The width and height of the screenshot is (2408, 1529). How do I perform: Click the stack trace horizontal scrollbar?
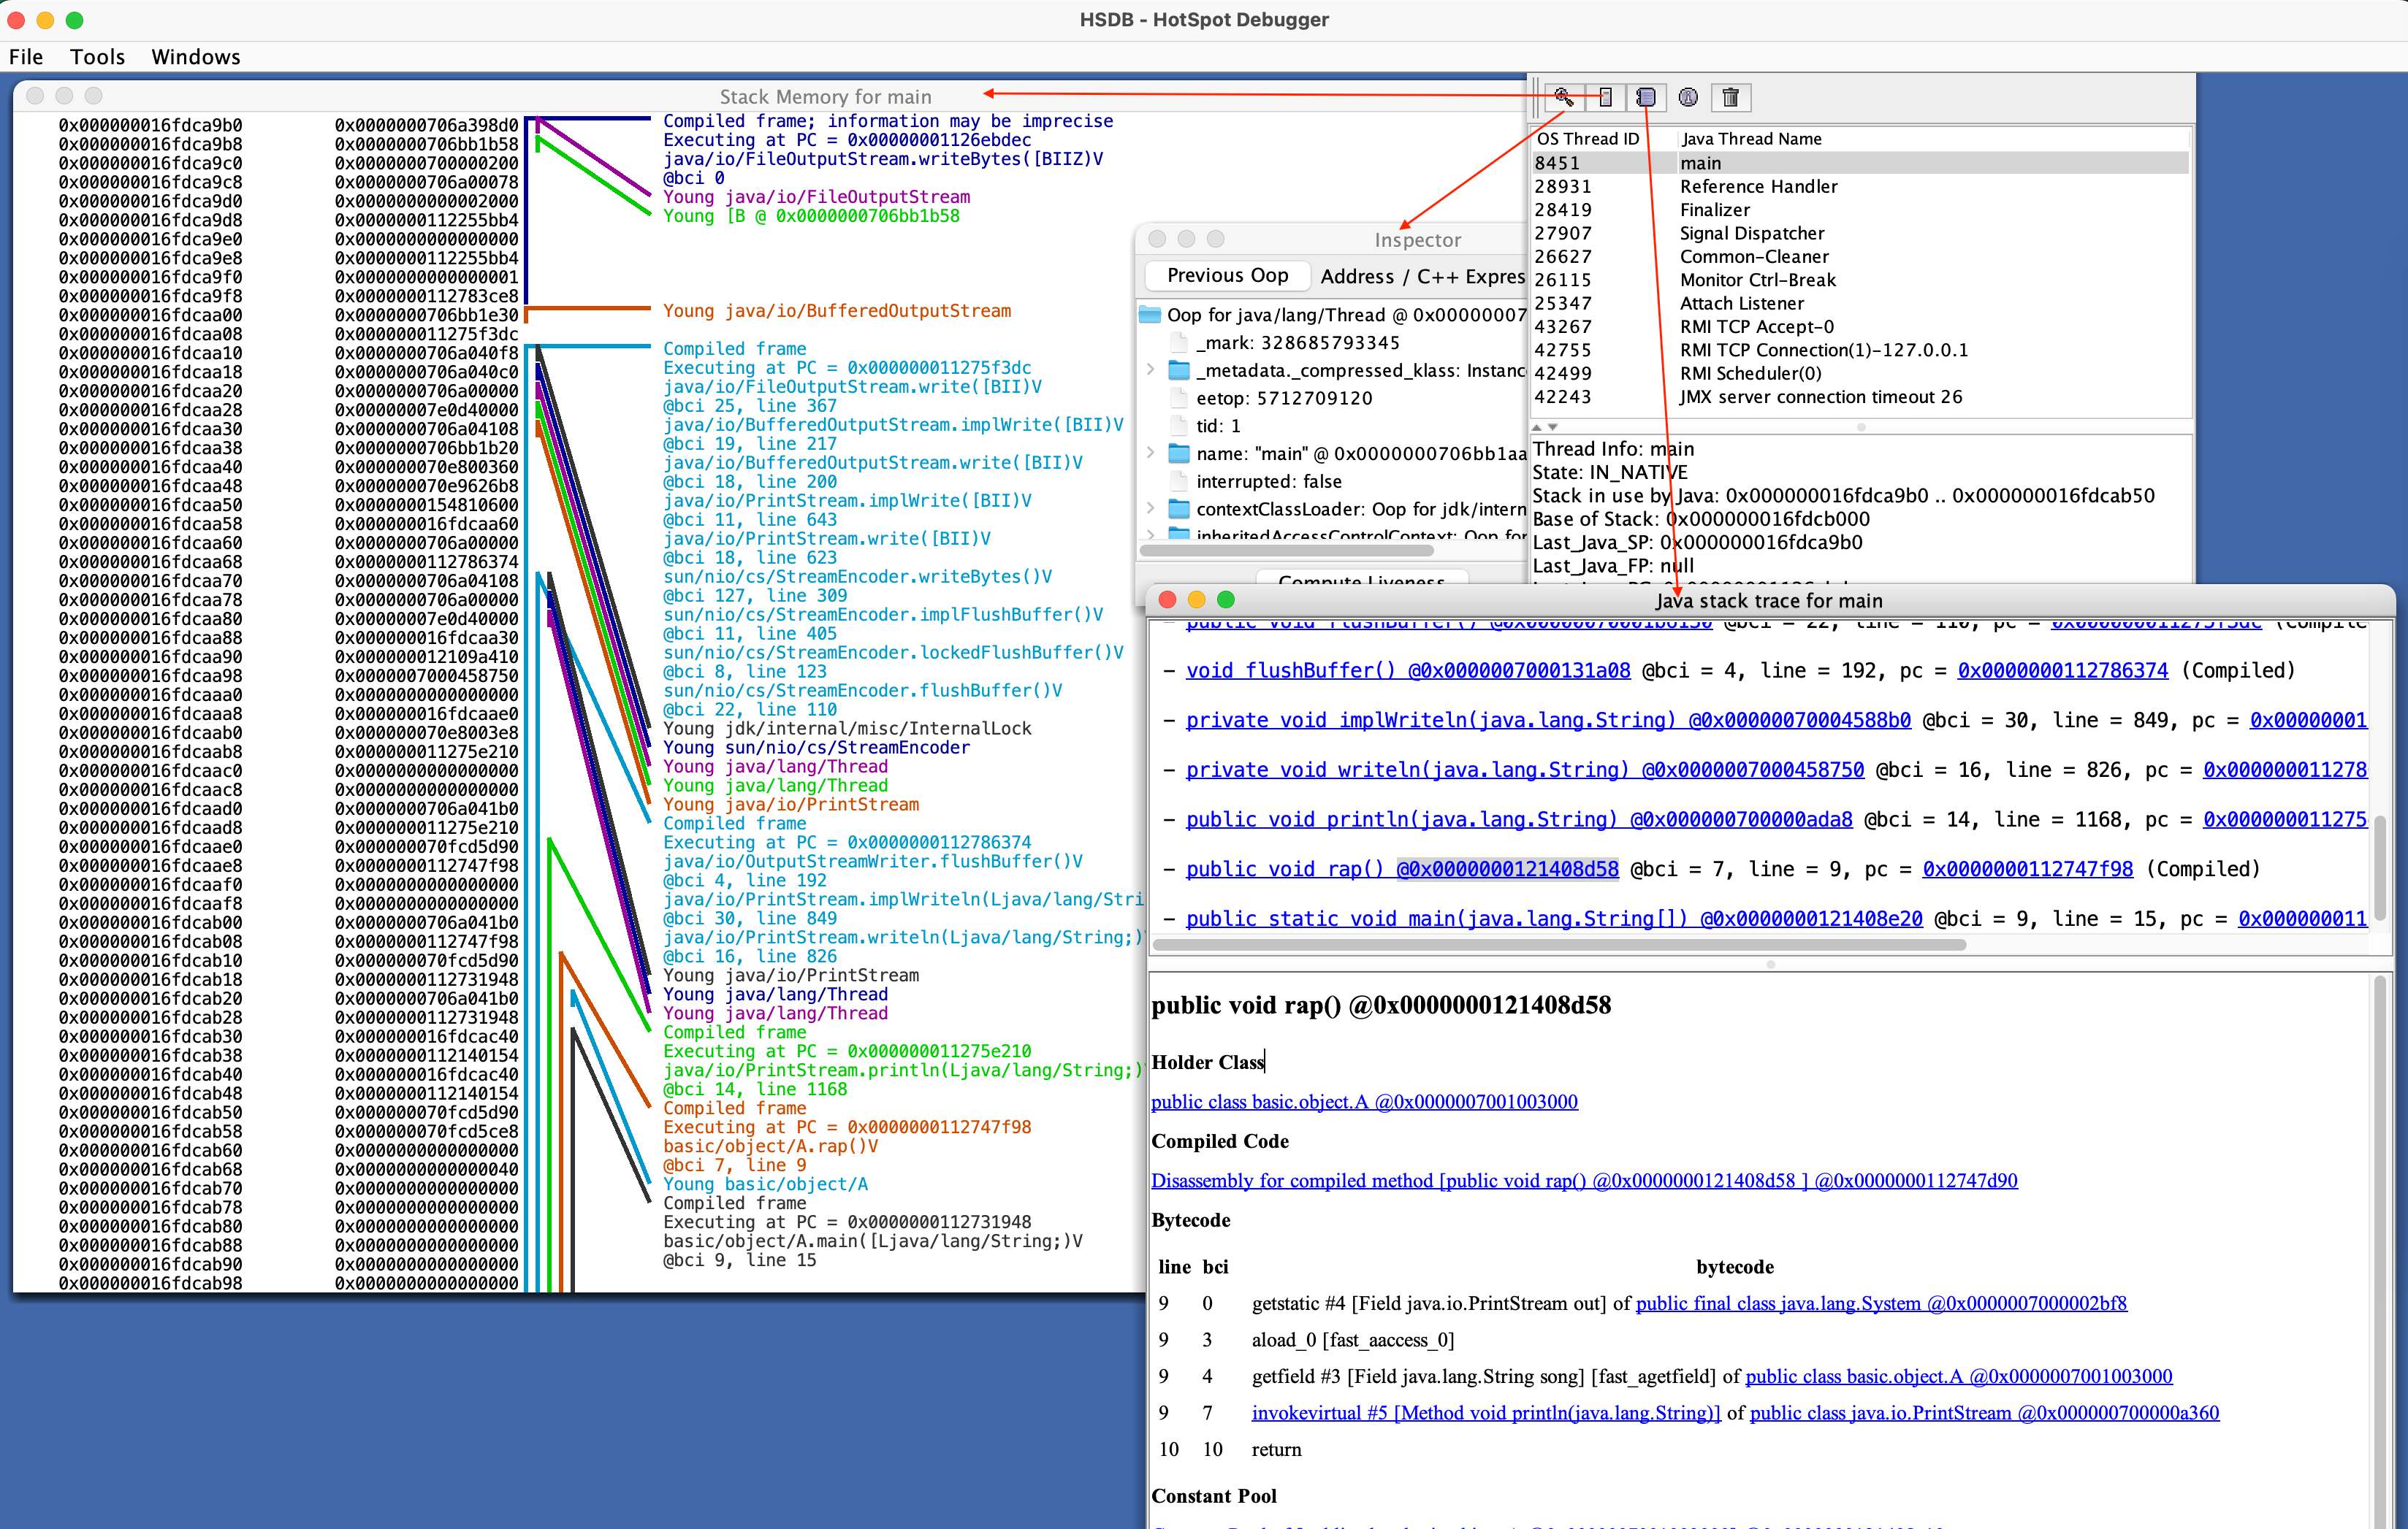[1560, 944]
